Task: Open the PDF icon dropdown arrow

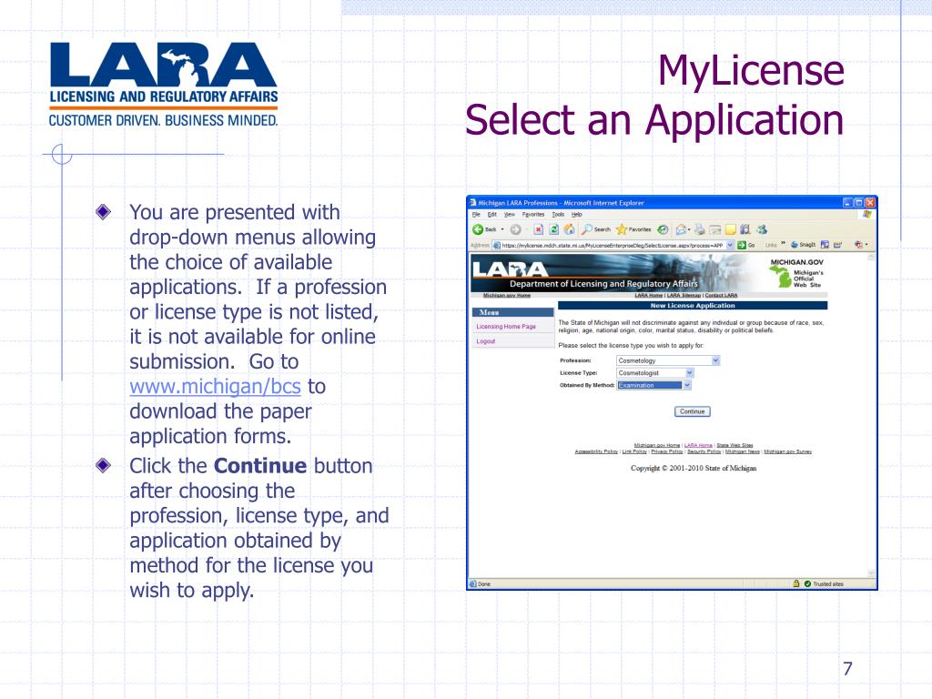Action: (x=866, y=245)
